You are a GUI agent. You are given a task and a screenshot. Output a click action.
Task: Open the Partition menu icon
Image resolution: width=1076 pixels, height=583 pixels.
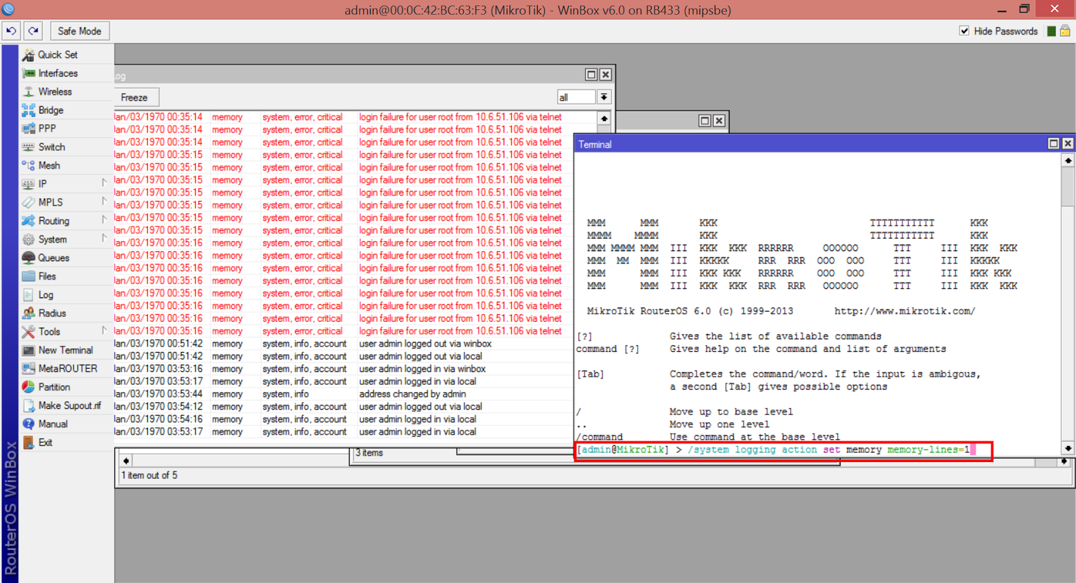(x=28, y=387)
